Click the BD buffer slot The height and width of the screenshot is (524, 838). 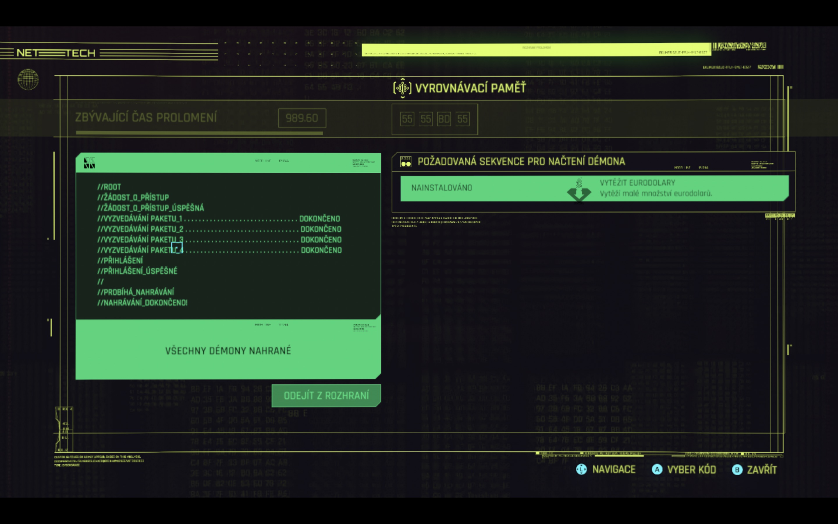click(444, 119)
